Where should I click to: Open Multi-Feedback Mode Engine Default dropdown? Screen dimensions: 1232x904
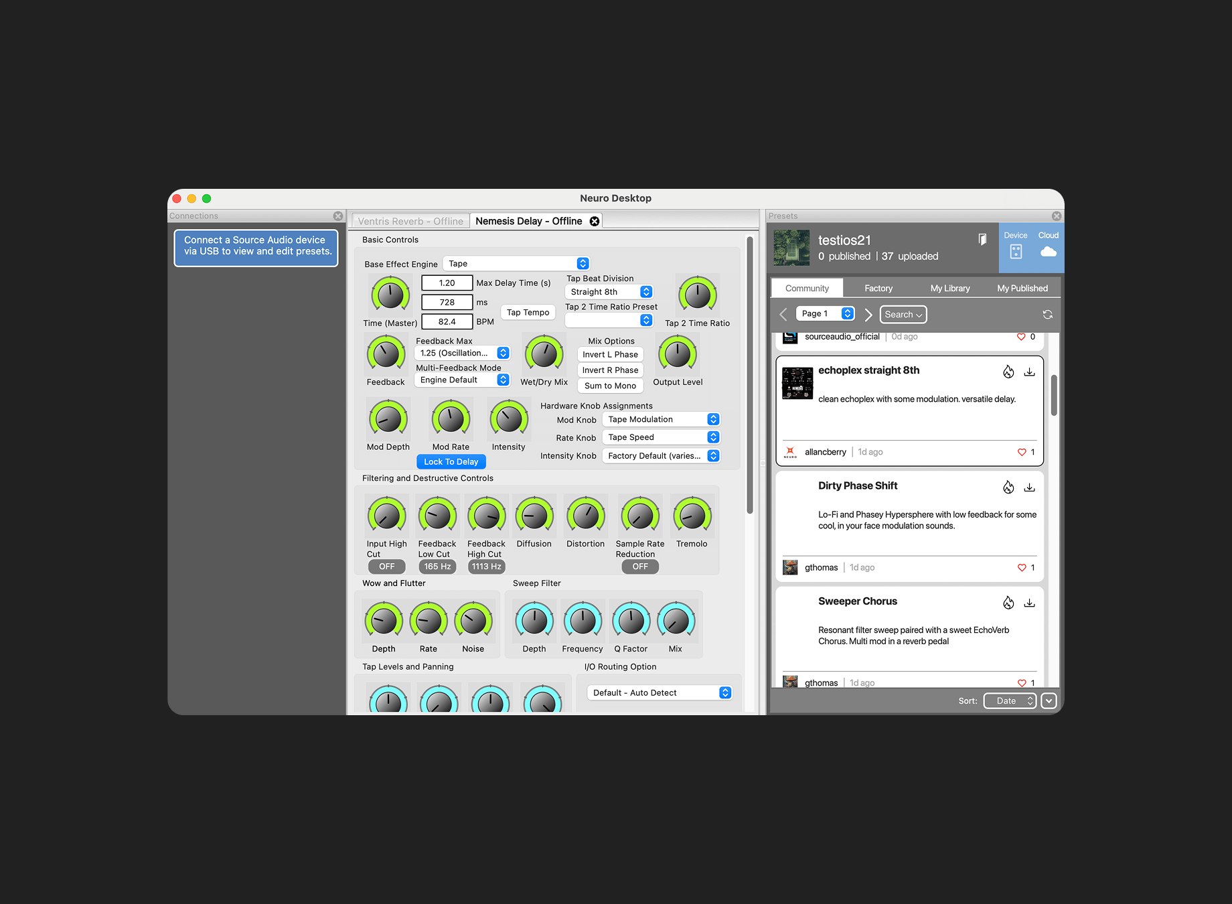[x=463, y=380]
